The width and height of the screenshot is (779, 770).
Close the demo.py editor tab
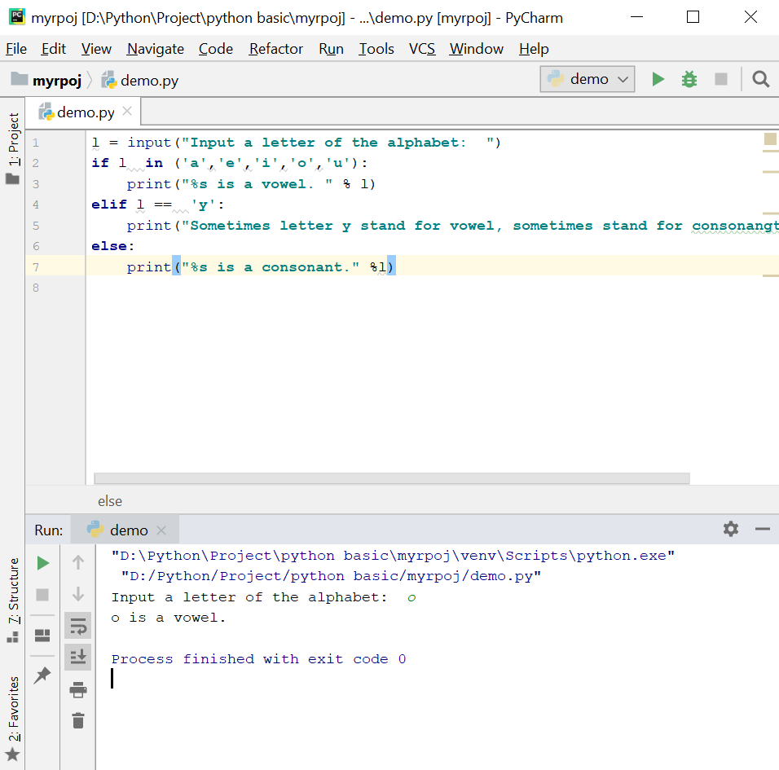click(127, 112)
